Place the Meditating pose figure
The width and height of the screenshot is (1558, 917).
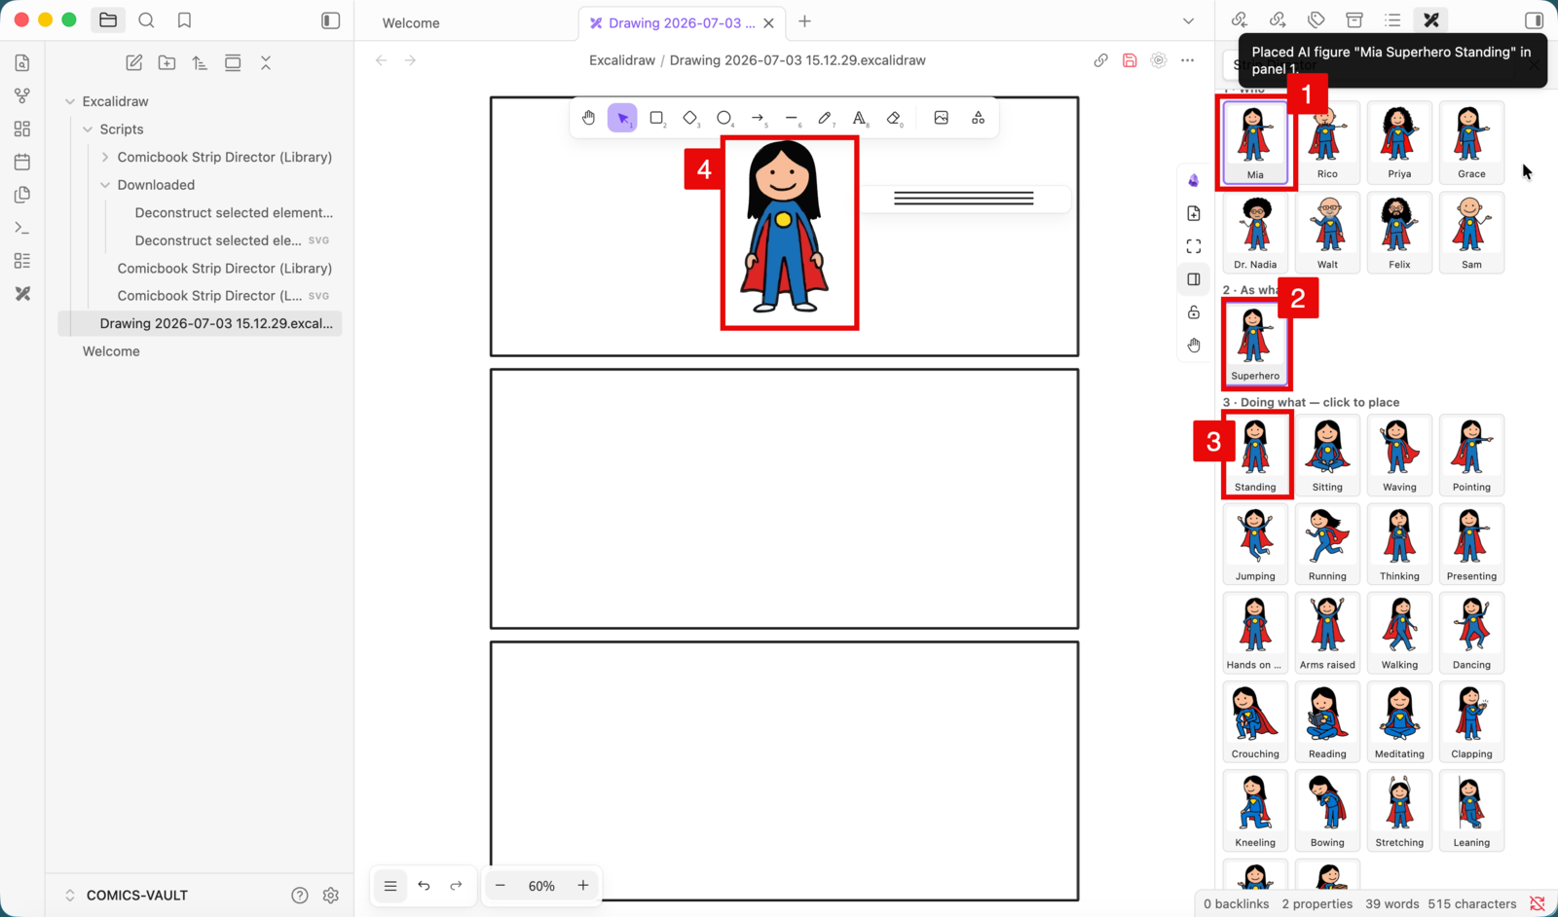point(1399,721)
